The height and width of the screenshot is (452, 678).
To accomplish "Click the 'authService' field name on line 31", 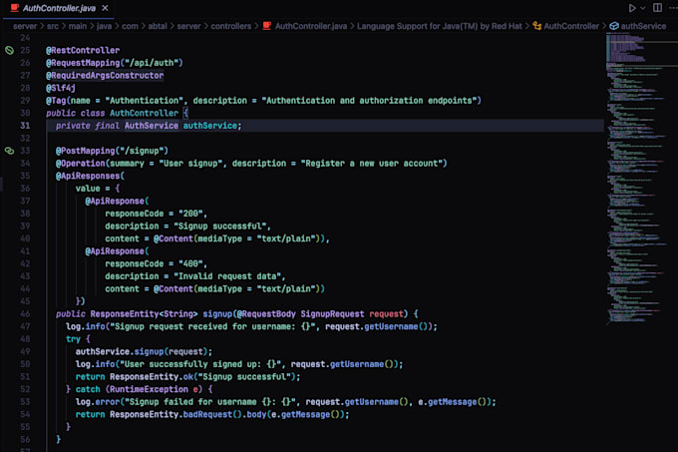I will tap(210, 126).
